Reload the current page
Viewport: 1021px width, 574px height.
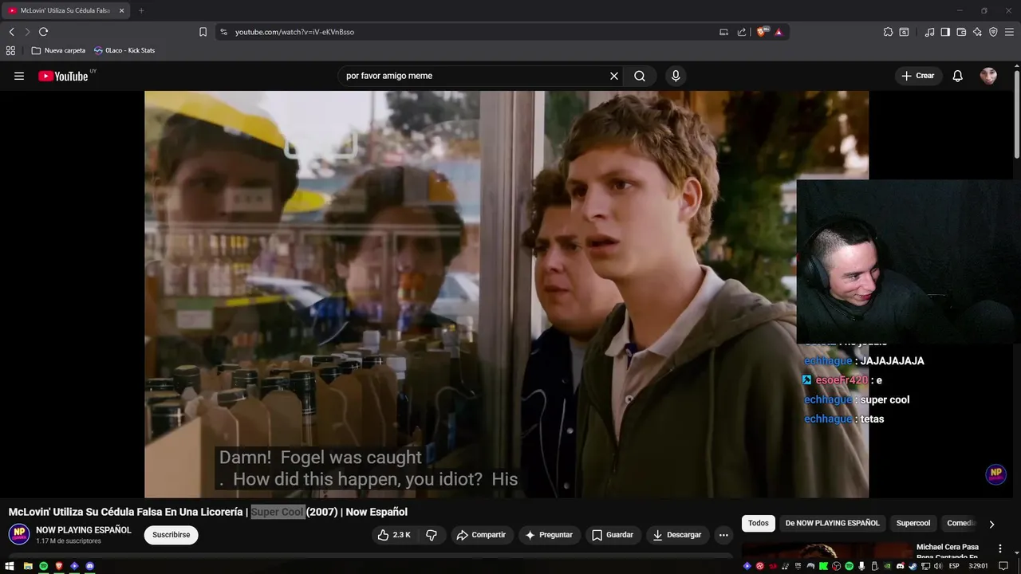click(x=43, y=32)
